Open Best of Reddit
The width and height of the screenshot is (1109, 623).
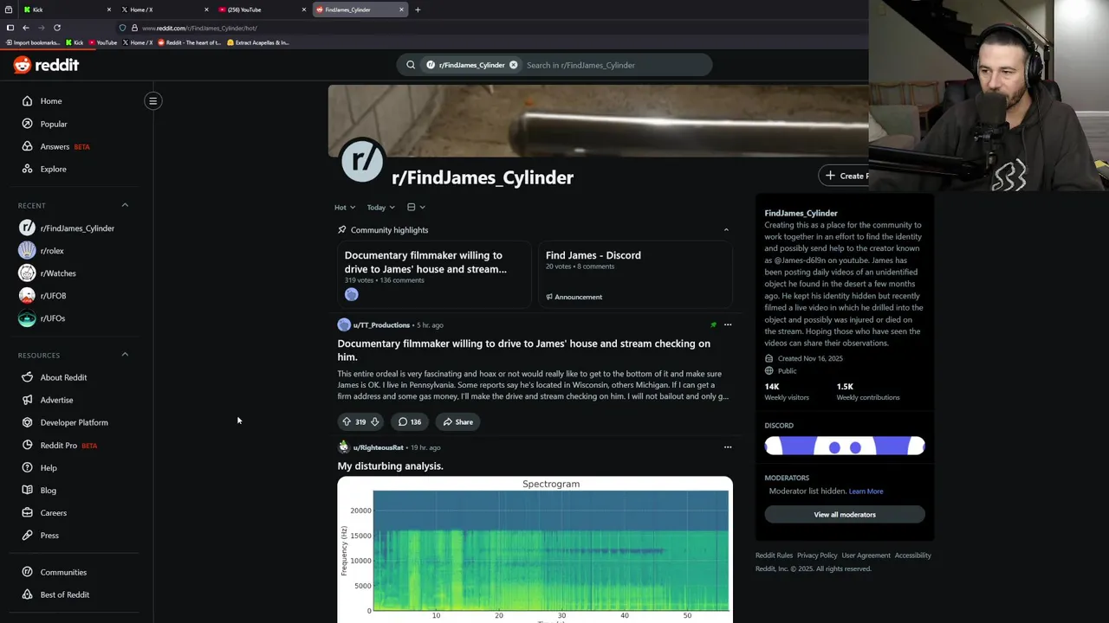(65, 594)
